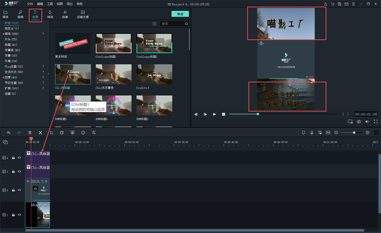The height and width of the screenshot is (233, 381).
Task: Open the 文件 menu
Action: (x=30, y=4)
